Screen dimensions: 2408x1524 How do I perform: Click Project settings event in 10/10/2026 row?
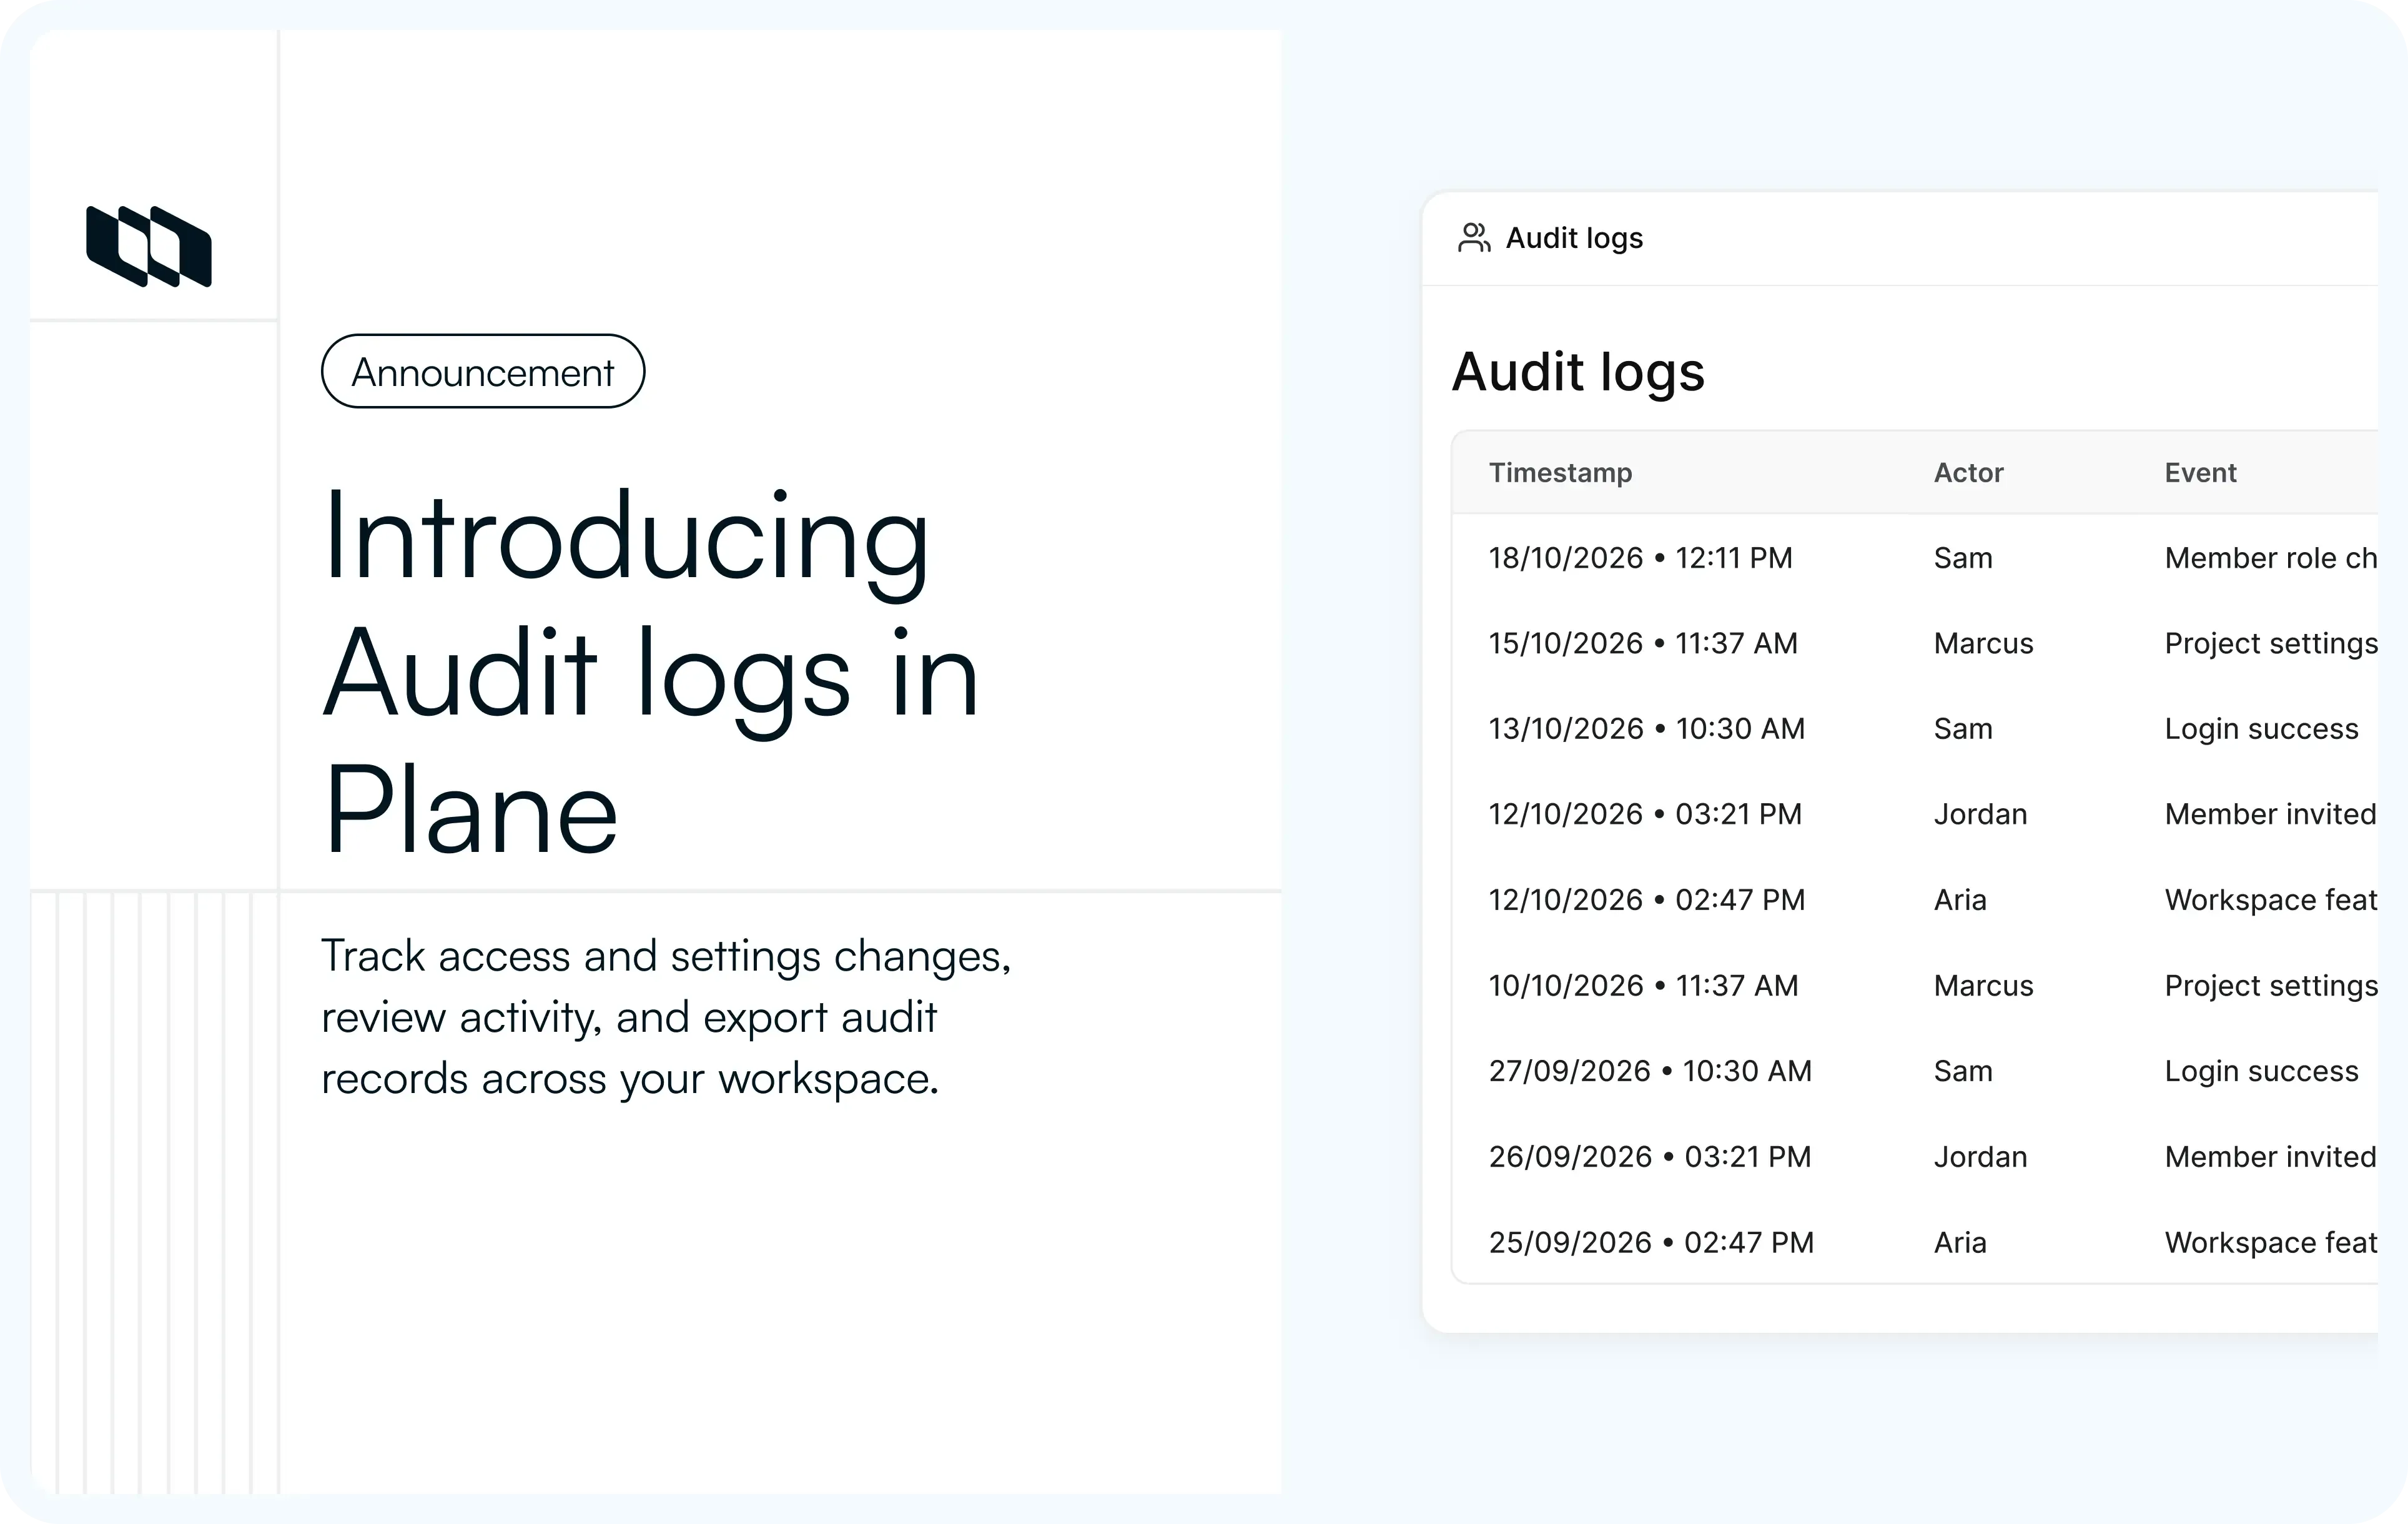[x=2271, y=986]
